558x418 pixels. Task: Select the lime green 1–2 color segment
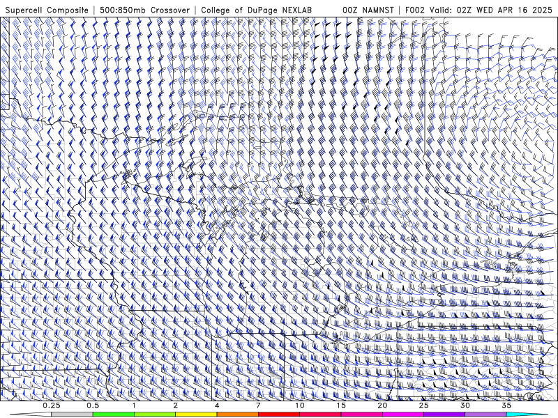(x=155, y=415)
